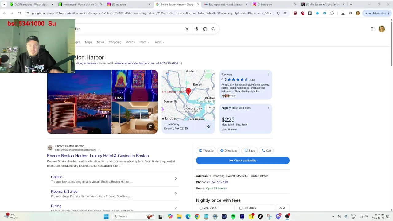Open Google Lens image search icon
This screenshot has width=393, height=221.
pos(205,29)
